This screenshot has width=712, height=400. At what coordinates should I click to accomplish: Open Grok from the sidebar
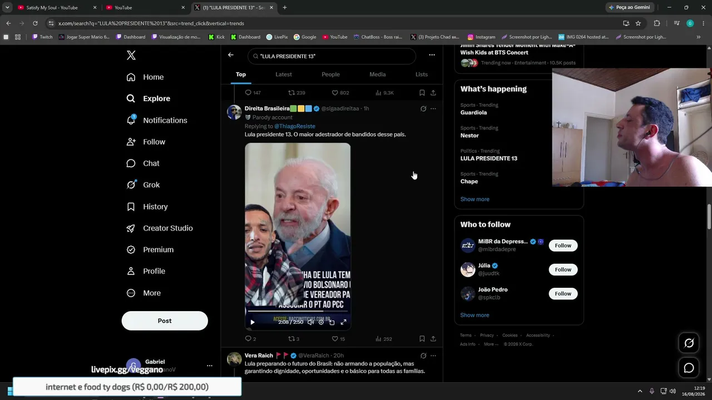click(143, 185)
